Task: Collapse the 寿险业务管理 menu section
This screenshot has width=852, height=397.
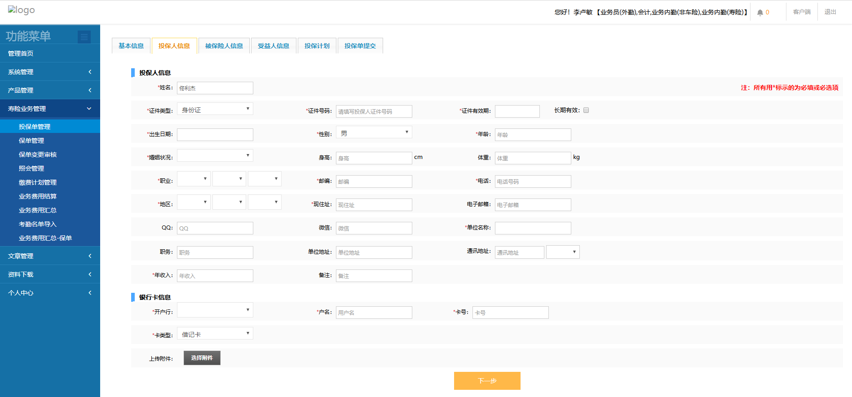Action: click(x=89, y=109)
